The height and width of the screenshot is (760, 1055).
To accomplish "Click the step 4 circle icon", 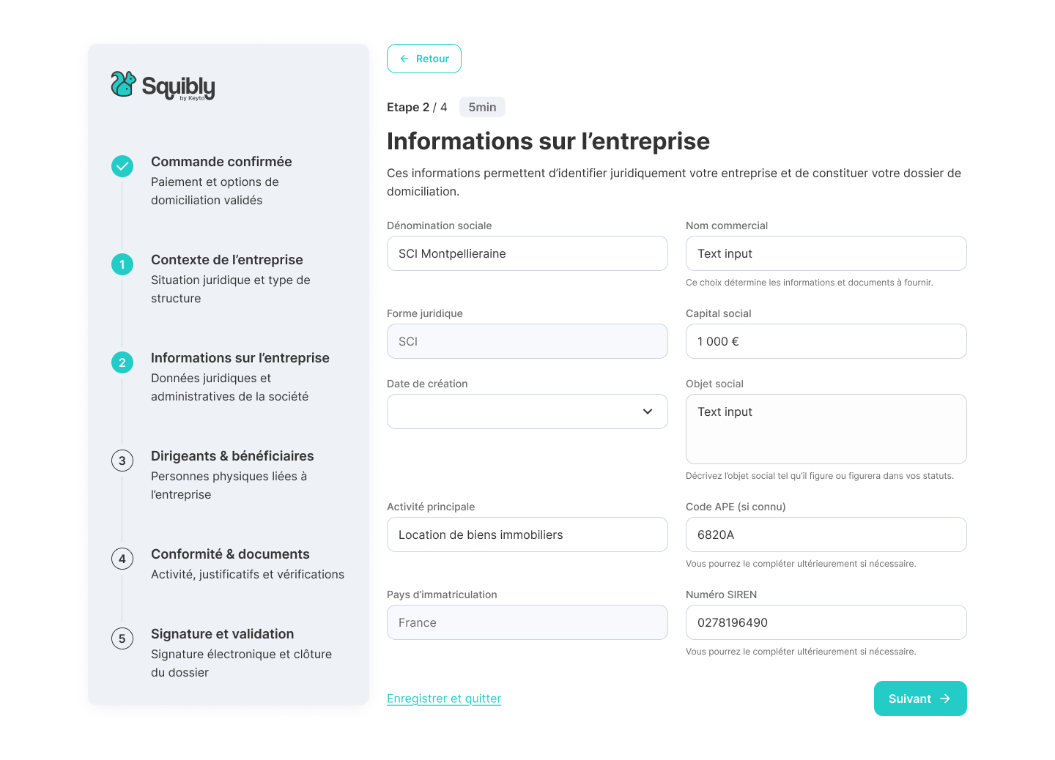I will [122, 559].
